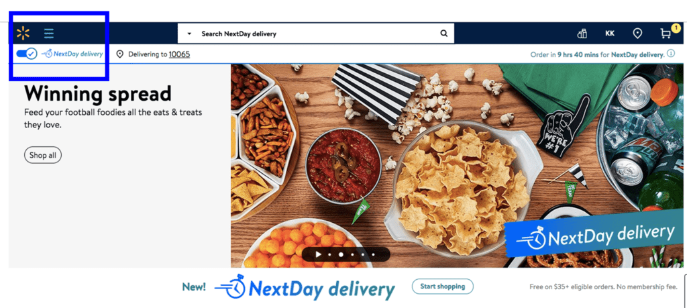687x308 pixels.
Task: Click the NextDay delivery info icon
Action: (671, 54)
